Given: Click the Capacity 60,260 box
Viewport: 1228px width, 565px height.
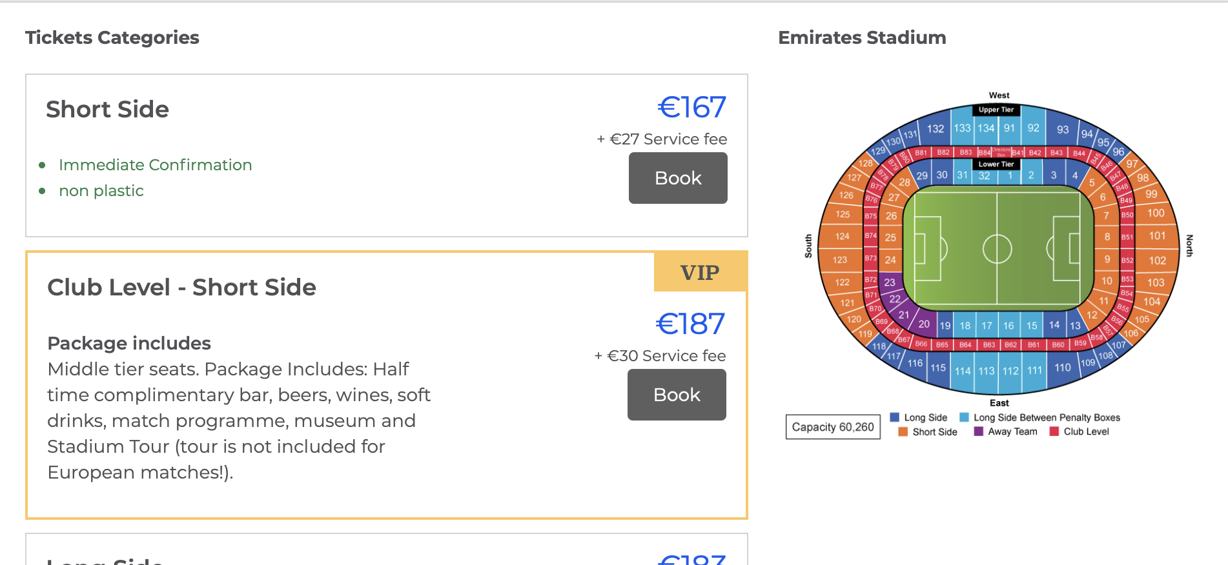Looking at the screenshot, I should coord(833,427).
